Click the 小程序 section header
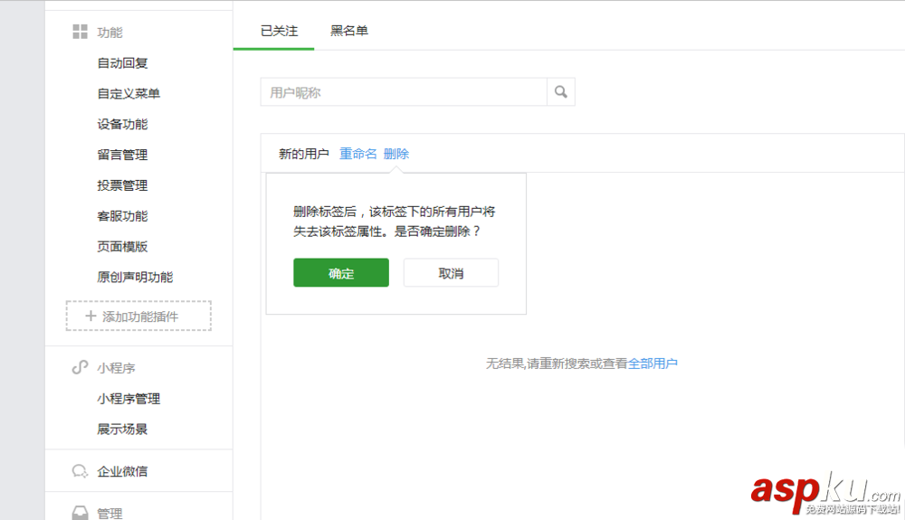The image size is (905, 520). [116, 368]
